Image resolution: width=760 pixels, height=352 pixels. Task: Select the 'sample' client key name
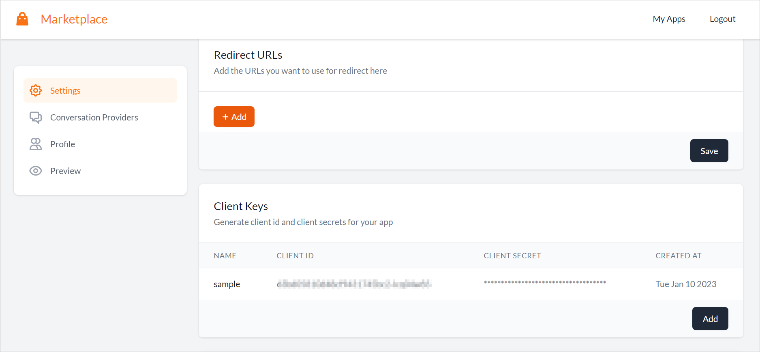click(x=227, y=284)
